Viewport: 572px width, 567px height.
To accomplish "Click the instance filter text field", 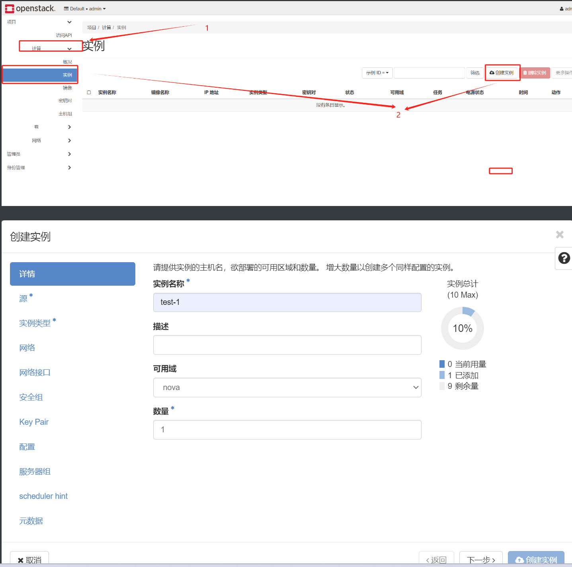I will 429,73.
